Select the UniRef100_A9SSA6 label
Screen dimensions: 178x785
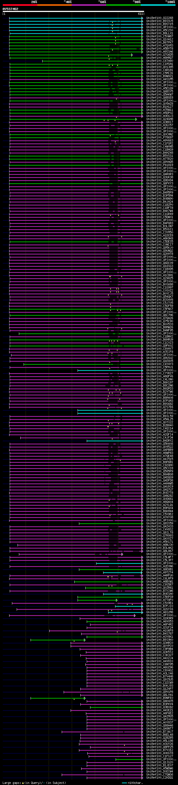pyautogui.click(x=159, y=52)
